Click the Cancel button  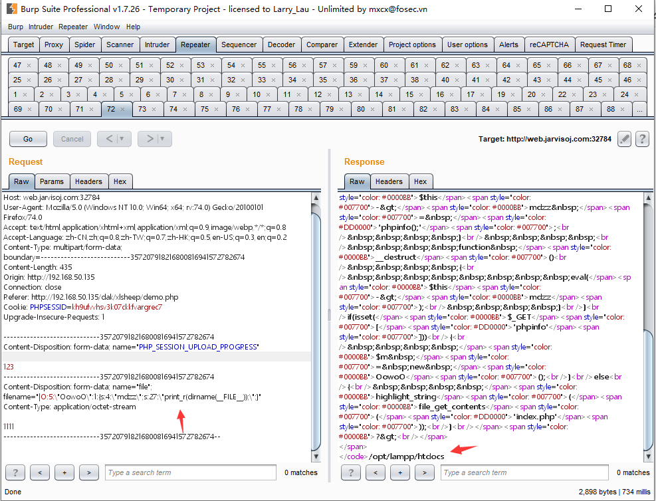[72, 139]
